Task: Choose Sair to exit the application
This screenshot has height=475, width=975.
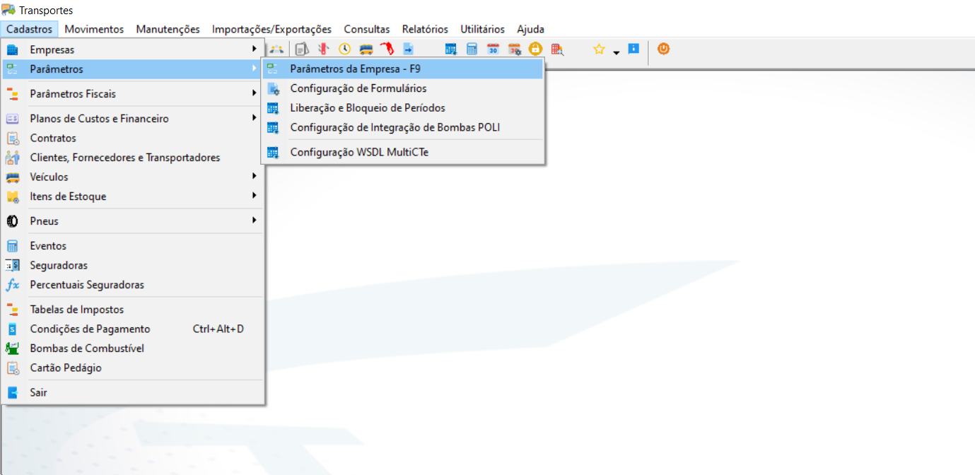Action: click(x=132, y=392)
